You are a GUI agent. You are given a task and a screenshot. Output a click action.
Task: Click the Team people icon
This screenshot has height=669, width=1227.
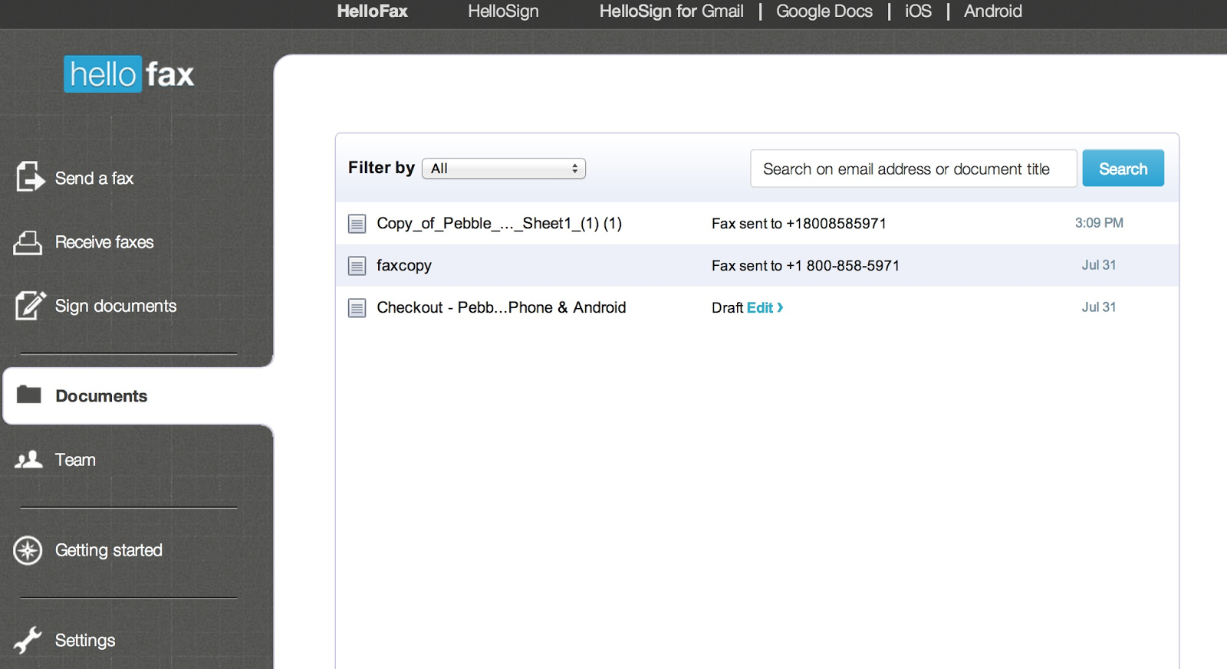[x=29, y=460]
